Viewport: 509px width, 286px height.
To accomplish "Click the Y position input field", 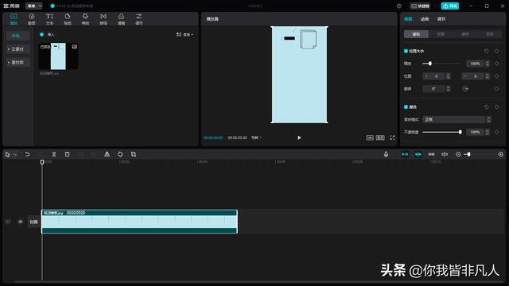I will (473, 76).
